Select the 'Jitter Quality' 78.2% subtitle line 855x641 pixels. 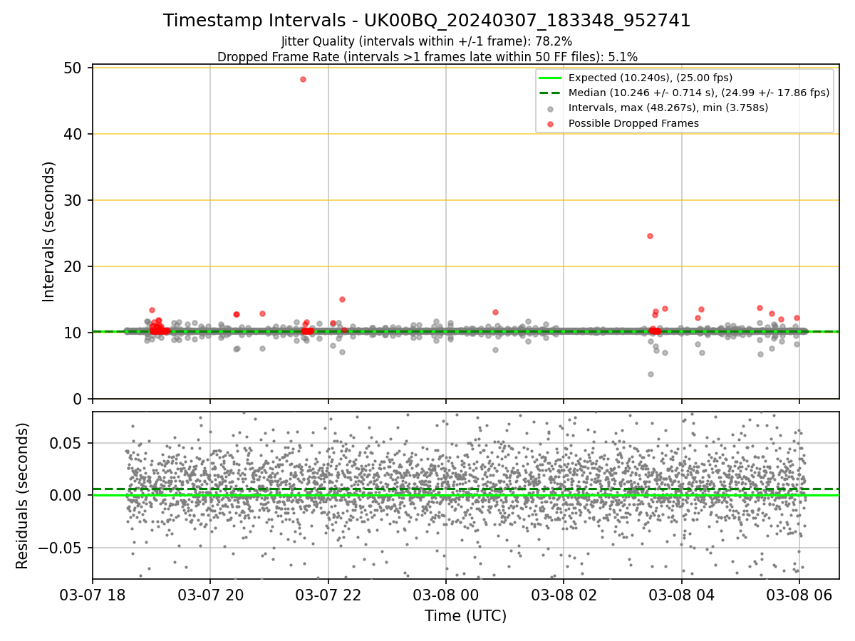[427, 41]
